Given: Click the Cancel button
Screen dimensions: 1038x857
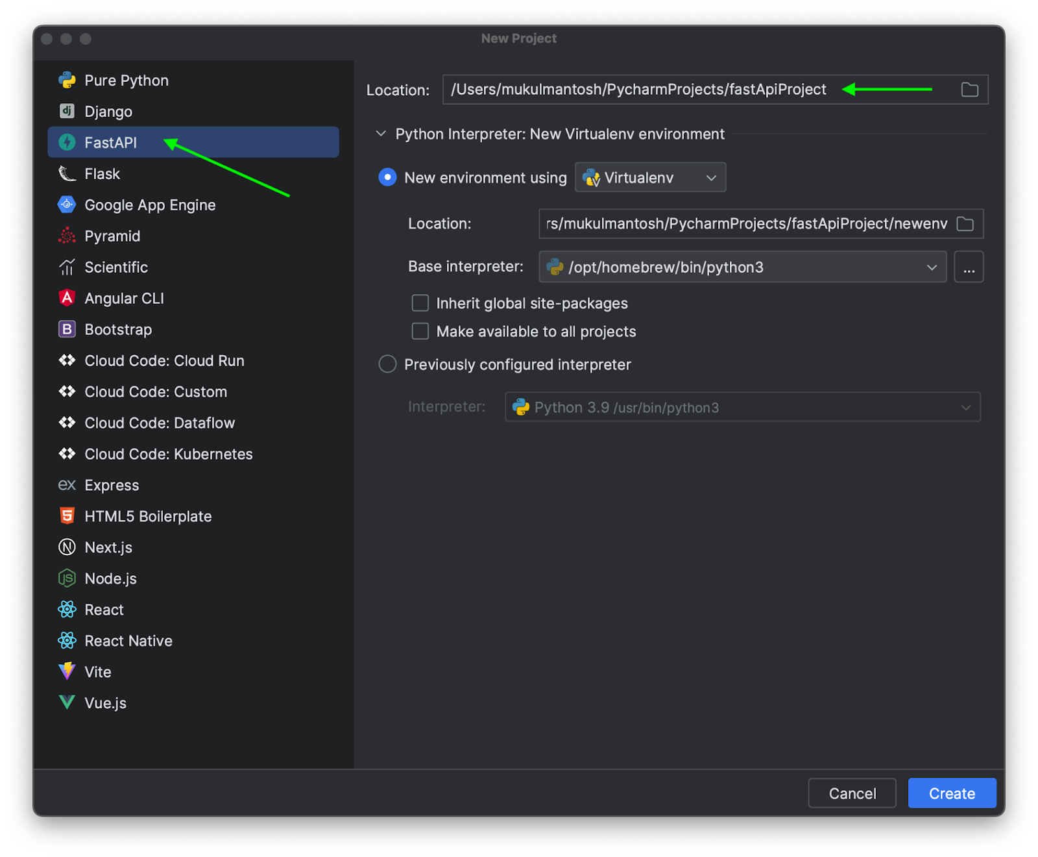Looking at the screenshot, I should pyautogui.click(x=852, y=793).
